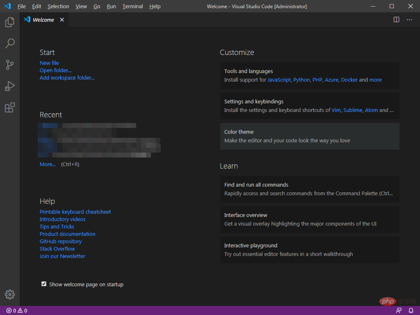Uncheck Show welcome page on startup
Image resolution: width=420 pixels, height=315 pixels.
pyautogui.click(x=44, y=284)
